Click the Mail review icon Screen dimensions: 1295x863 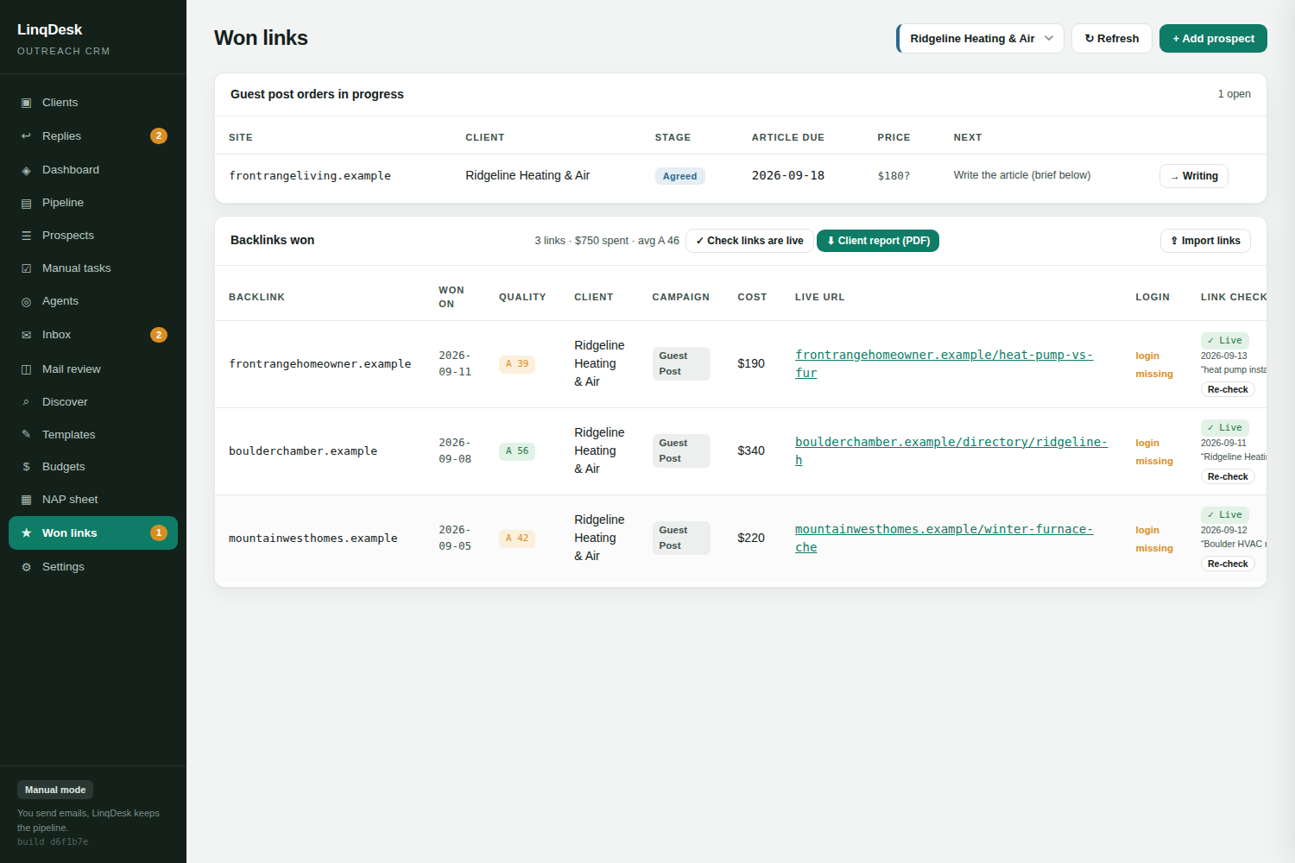pos(26,369)
